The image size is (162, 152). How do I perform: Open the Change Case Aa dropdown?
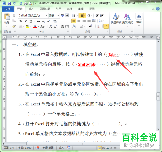[43, 26]
